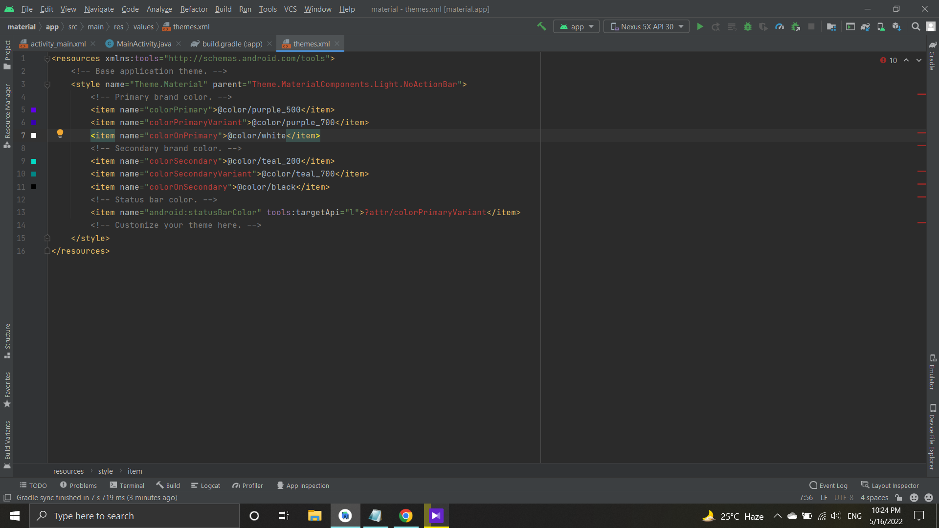Viewport: 939px width, 528px height.
Task: Open the Search everywhere icon
Action: pyautogui.click(x=916, y=26)
